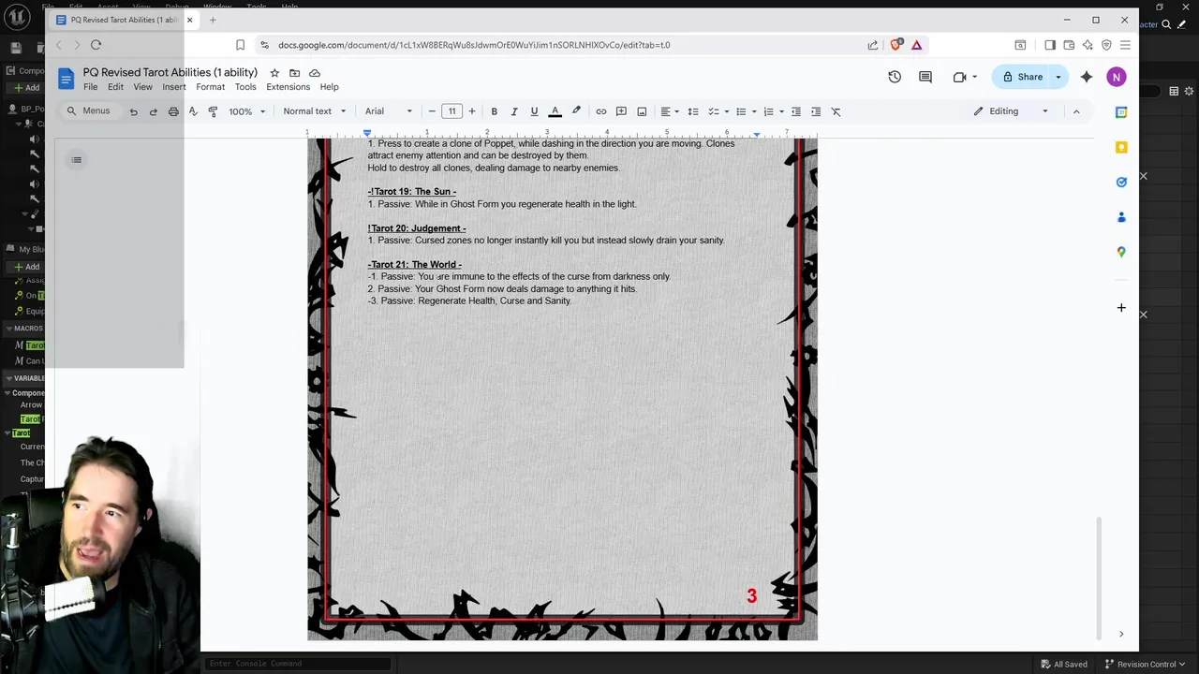The height and width of the screenshot is (674, 1199).
Task: Open the File menu
Action: [90, 87]
